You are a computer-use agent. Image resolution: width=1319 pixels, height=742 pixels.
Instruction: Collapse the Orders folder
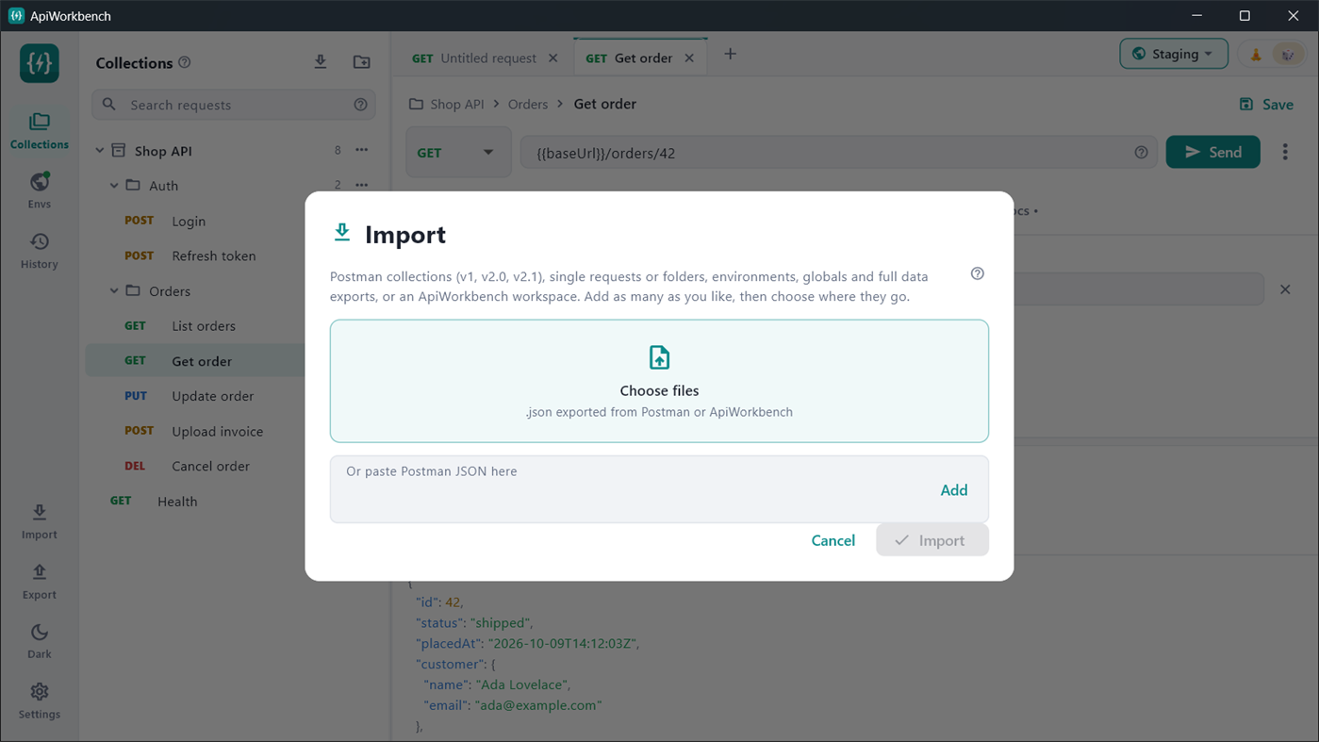tap(114, 291)
